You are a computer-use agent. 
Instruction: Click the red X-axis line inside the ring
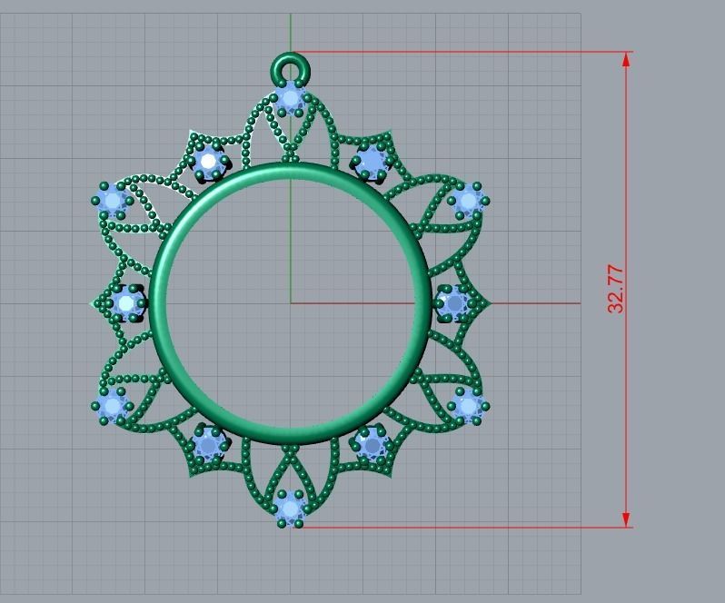pyautogui.click(x=353, y=303)
